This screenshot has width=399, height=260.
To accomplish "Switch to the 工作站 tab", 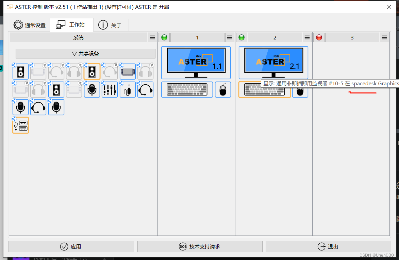I will (x=71, y=25).
